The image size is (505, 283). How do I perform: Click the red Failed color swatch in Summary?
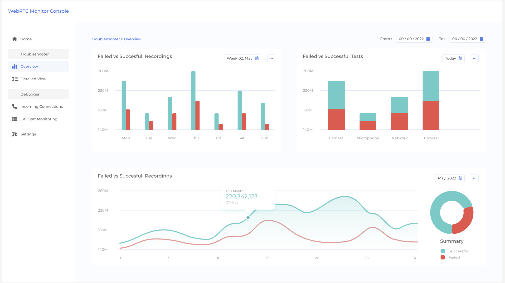coord(443,257)
